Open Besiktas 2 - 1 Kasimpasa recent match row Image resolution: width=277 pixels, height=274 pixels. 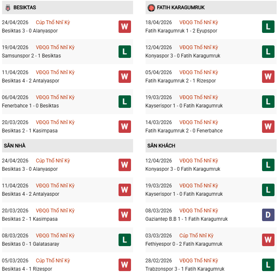(30, 131)
